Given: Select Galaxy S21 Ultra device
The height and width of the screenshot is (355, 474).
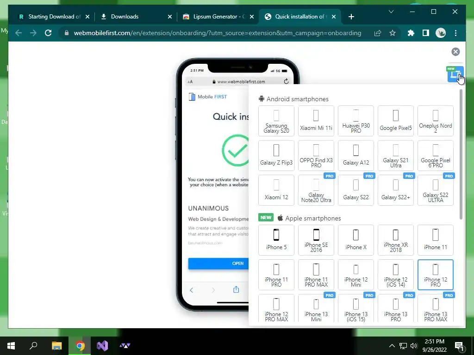Looking at the screenshot, I should 396,156.
